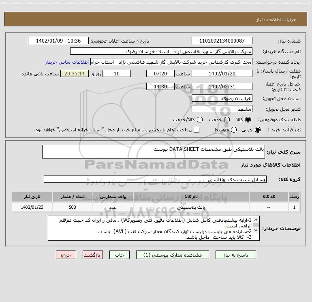The height and width of the screenshot is (302, 312).
Task: Click the need number field 1102092134000087
Action: (x=222, y=41)
